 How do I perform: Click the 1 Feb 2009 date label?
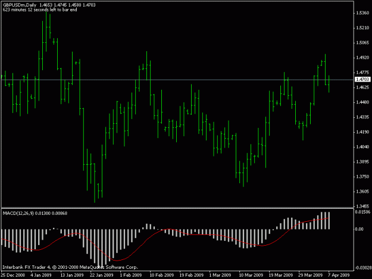(x=131, y=275)
